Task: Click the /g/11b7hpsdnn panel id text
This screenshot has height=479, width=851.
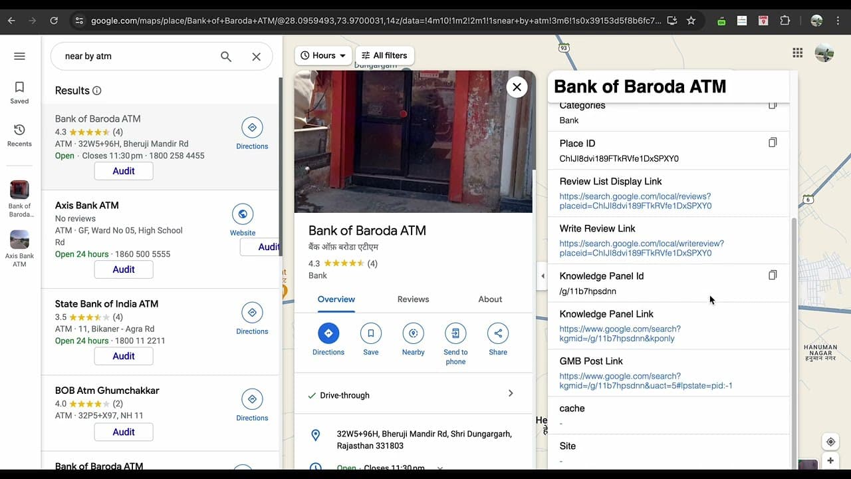Action: [x=588, y=291]
